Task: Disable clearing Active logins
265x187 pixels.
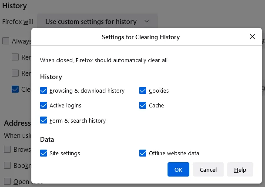Action: 44,105
